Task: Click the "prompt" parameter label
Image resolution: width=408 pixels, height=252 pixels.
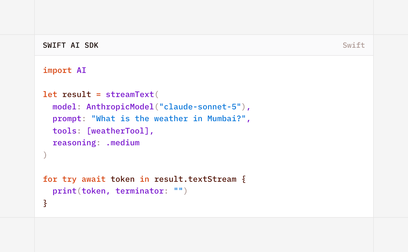Action: point(67,119)
